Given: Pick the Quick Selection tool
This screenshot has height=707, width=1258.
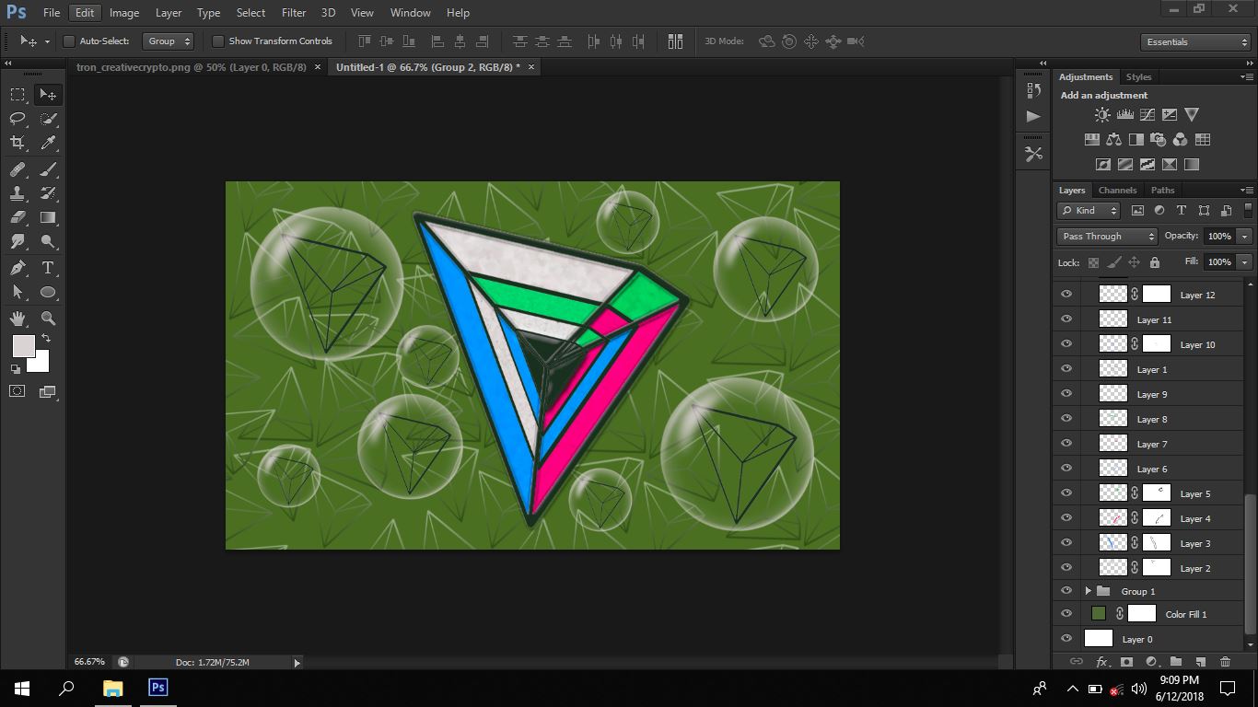Looking at the screenshot, I should 48,118.
